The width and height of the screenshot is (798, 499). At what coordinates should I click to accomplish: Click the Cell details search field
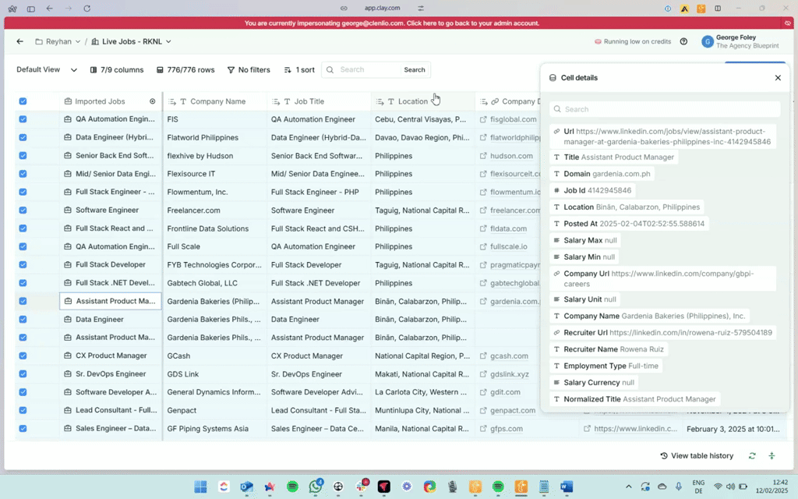point(665,109)
